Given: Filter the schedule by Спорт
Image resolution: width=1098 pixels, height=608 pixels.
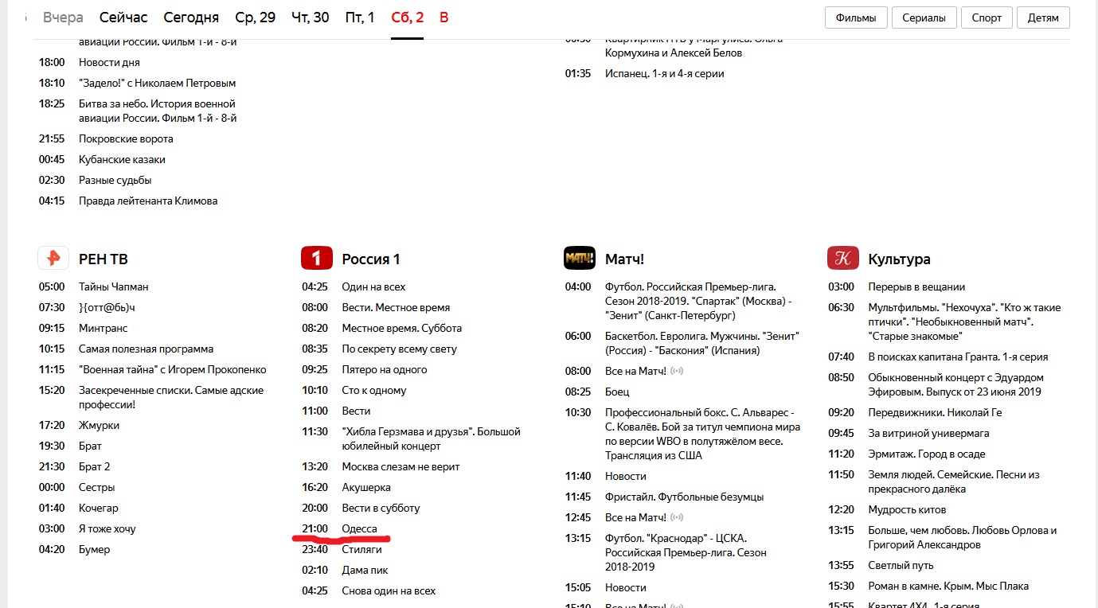Looking at the screenshot, I should click(x=987, y=18).
